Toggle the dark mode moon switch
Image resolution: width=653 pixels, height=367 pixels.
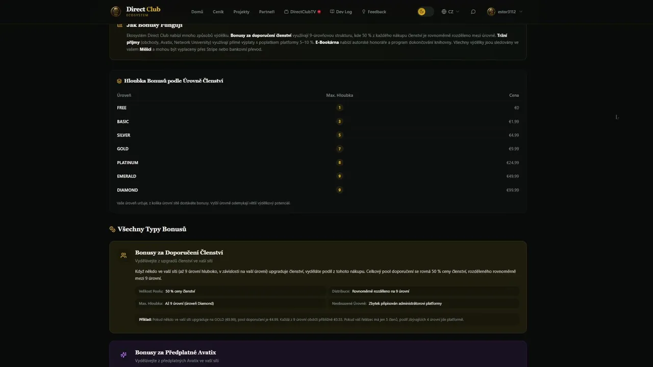click(425, 12)
